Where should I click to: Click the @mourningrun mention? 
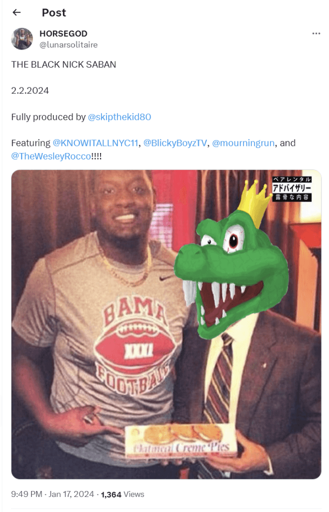point(243,143)
